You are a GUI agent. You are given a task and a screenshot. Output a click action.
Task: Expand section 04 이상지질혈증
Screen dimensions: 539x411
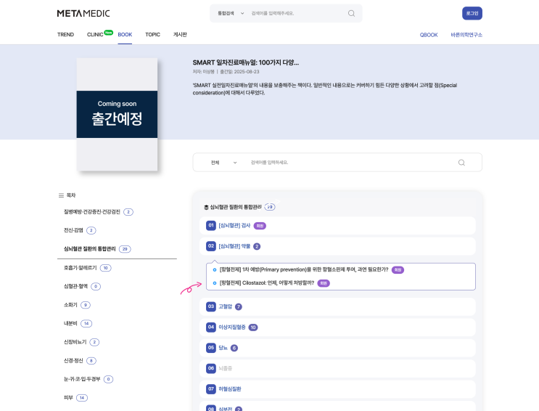coord(337,327)
